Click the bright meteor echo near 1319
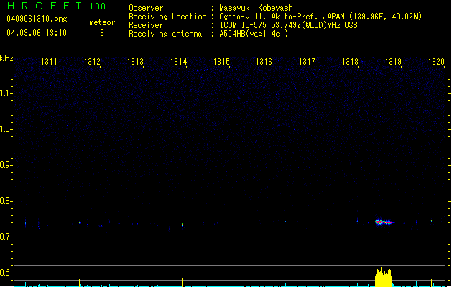 (x=384, y=222)
